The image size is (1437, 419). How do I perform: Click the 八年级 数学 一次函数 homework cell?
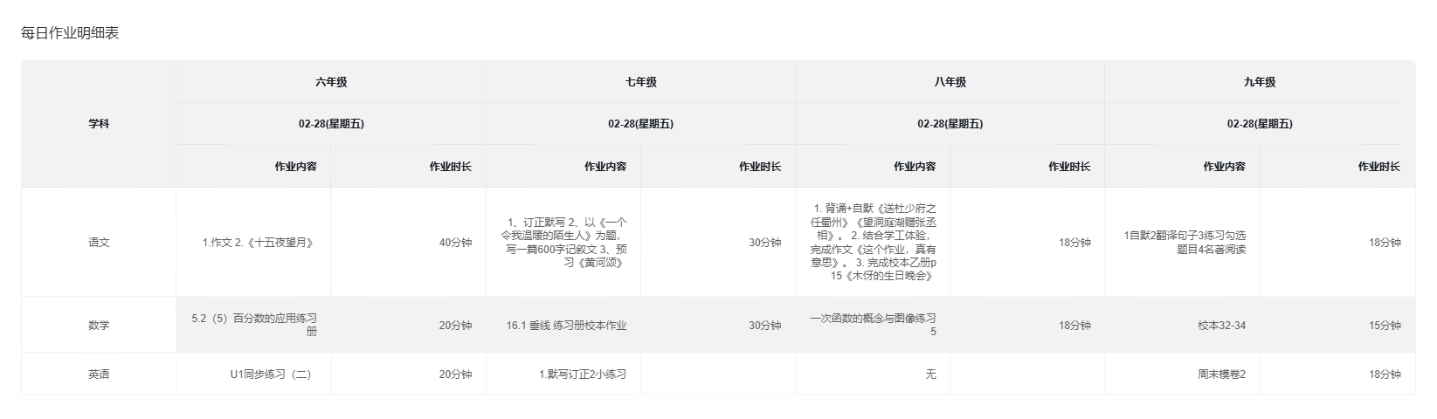tap(874, 325)
